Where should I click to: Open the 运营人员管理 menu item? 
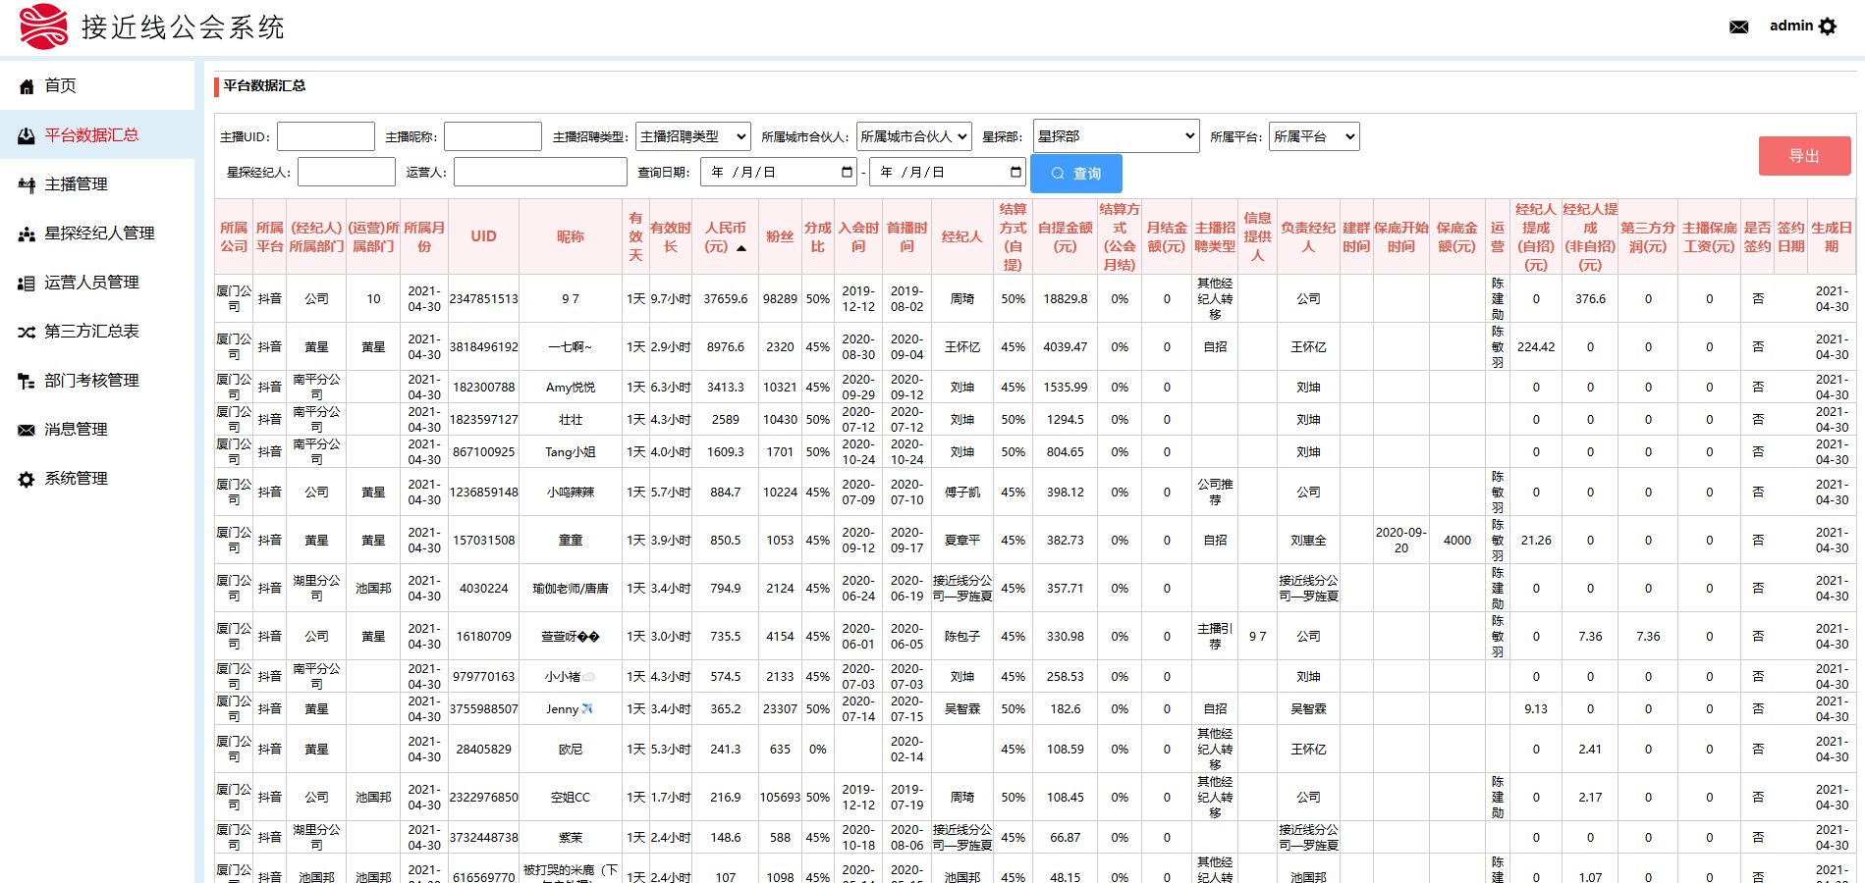click(97, 283)
